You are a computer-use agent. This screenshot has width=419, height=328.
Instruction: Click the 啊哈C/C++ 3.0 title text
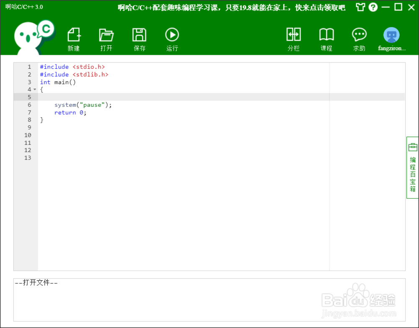tap(24, 7)
